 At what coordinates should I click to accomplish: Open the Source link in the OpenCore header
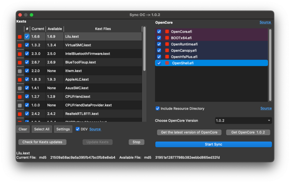click(x=265, y=22)
